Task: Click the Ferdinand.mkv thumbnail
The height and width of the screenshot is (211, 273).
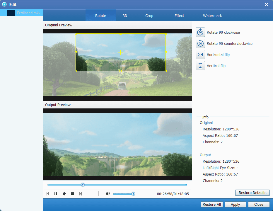Action: pyautogui.click(x=11, y=13)
